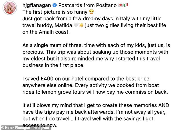Open the hjgflanagan profile avatar

point(10,8)
